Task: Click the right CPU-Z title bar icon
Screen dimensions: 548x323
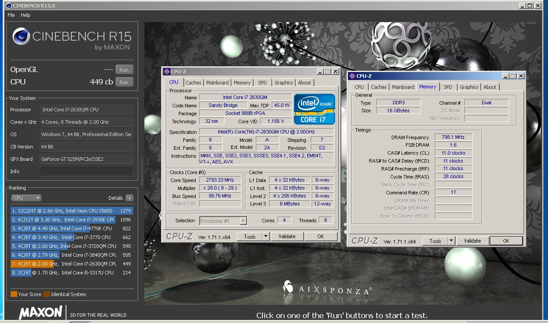Action: point(352,76)
